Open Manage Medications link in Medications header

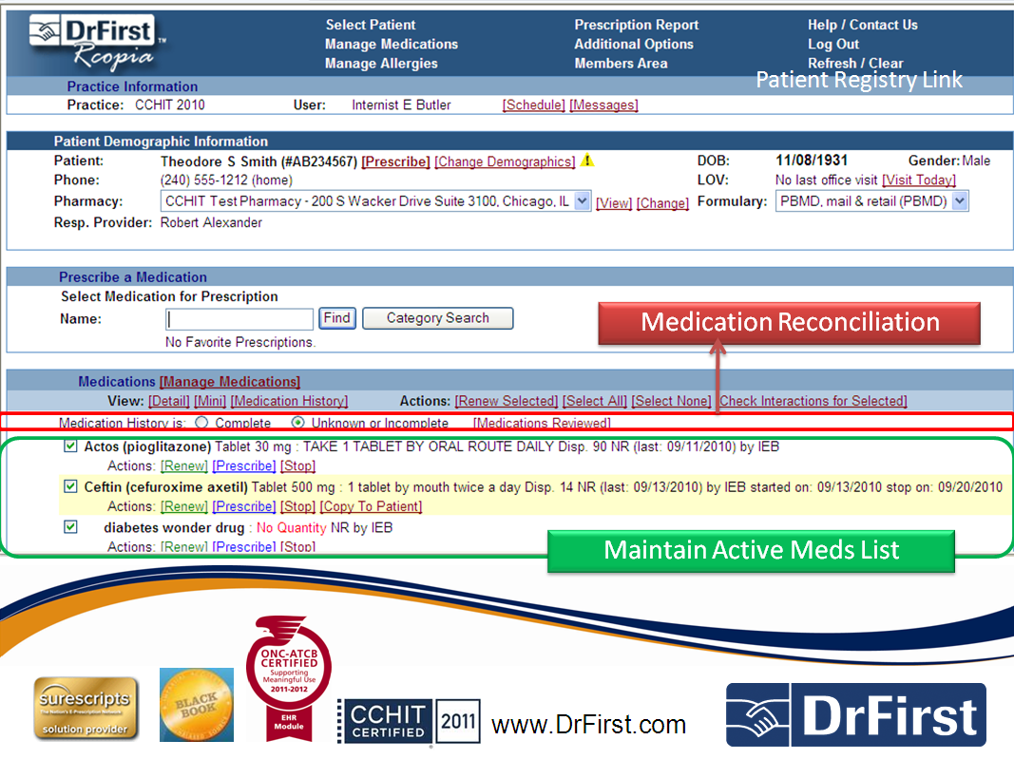coord(230,382)
